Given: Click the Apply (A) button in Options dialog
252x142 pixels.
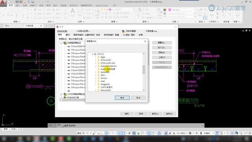Looking at the screenshot, I should [155, 114].
